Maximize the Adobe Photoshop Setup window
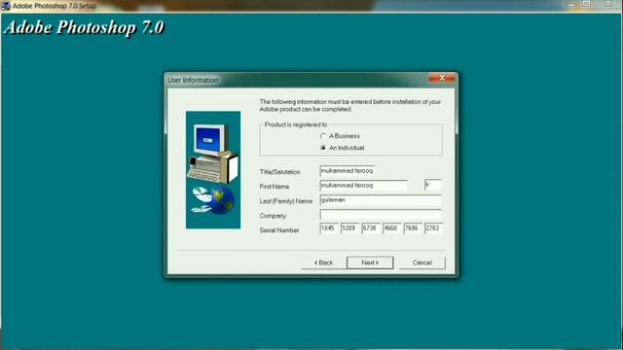This screenshot has height=350, width=623. click(586, 4)
